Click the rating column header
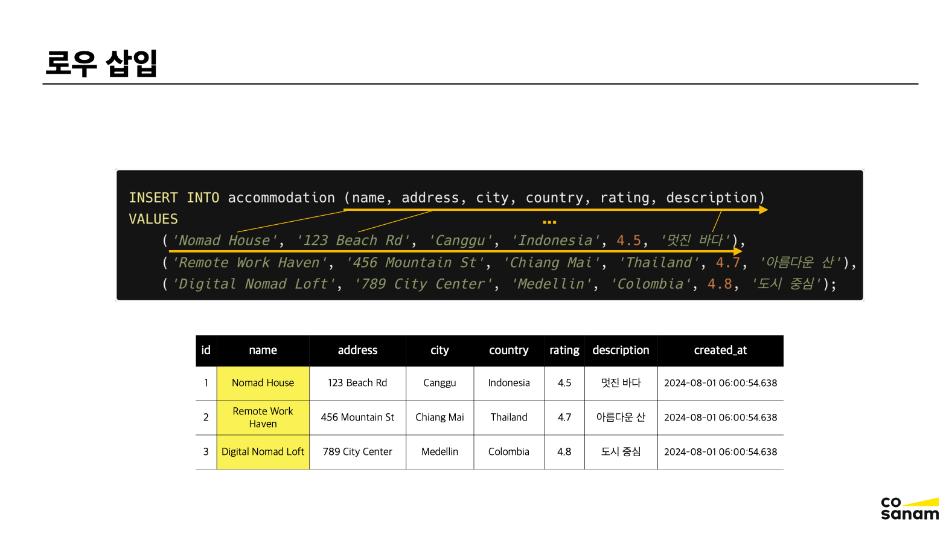This screenshot has height=545, width=949. [x=564, y=350]
